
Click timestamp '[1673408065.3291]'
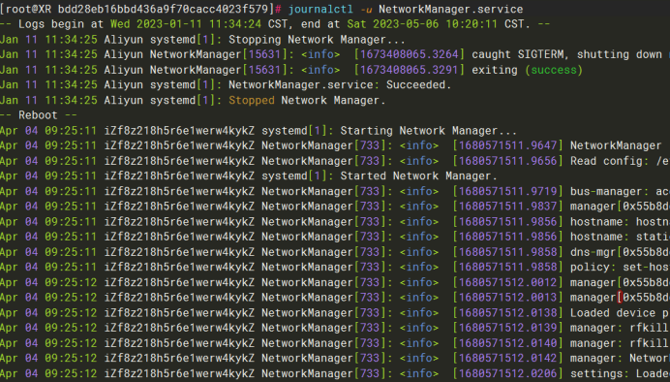point(409,70)
